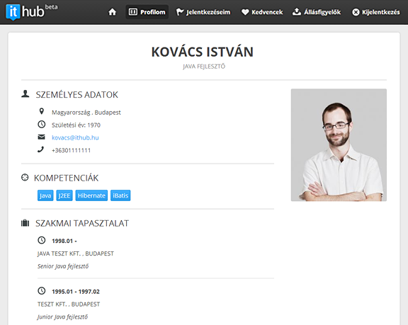Screen dimensions: 408x325
Task: Click the 1998.01 - date entry
Action: coord(64,241)
